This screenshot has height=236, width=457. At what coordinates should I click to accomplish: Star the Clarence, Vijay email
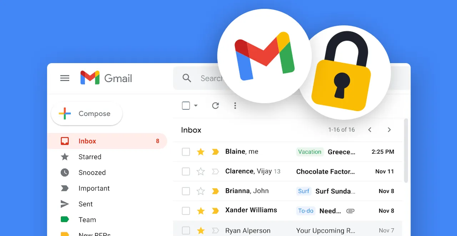click(x=201, y=171)
